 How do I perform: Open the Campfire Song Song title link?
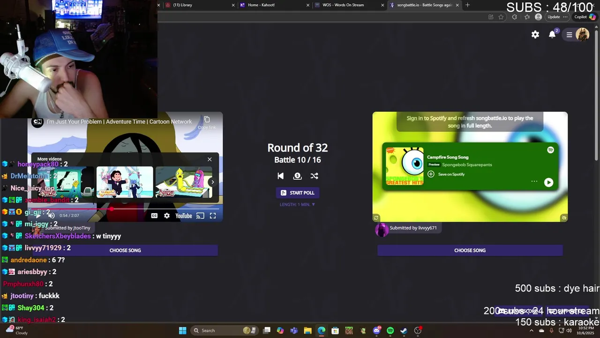(x=448, y=157)
